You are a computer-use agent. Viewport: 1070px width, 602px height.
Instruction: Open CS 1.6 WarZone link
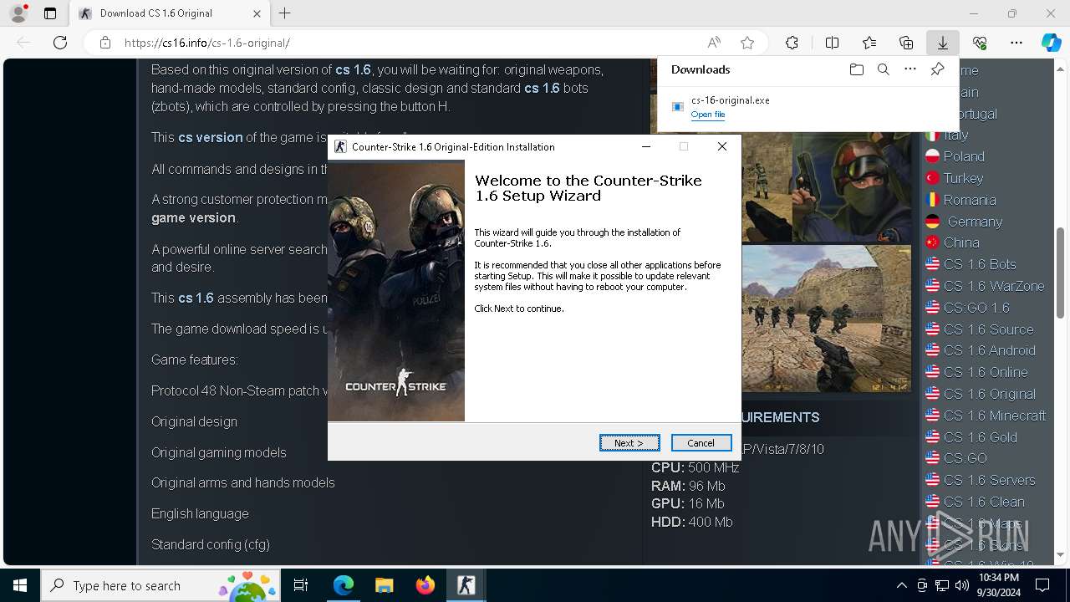[x=994, y=286]
